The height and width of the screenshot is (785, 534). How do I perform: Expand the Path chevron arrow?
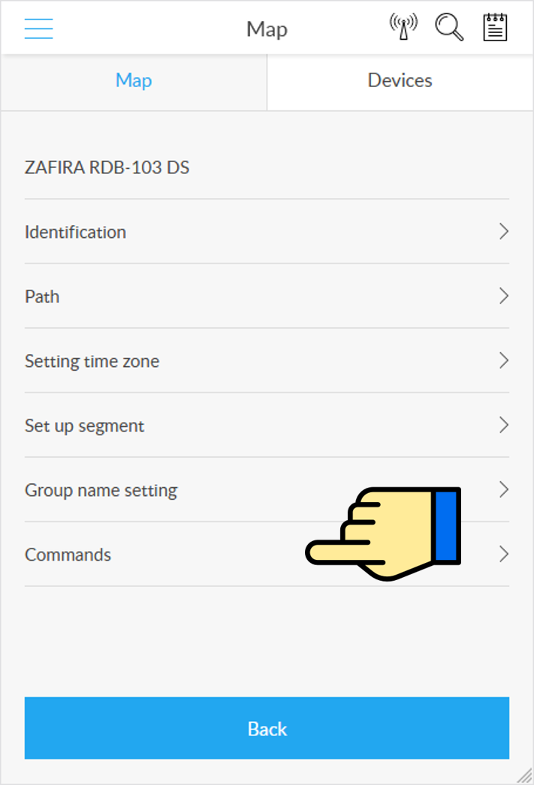click(504, 296)
